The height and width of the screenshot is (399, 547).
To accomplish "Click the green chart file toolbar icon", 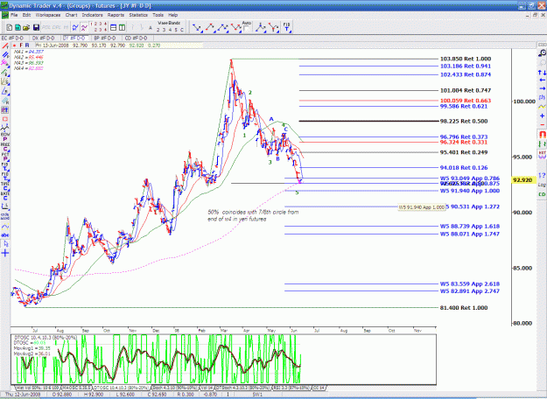I will tap(18, 27).
